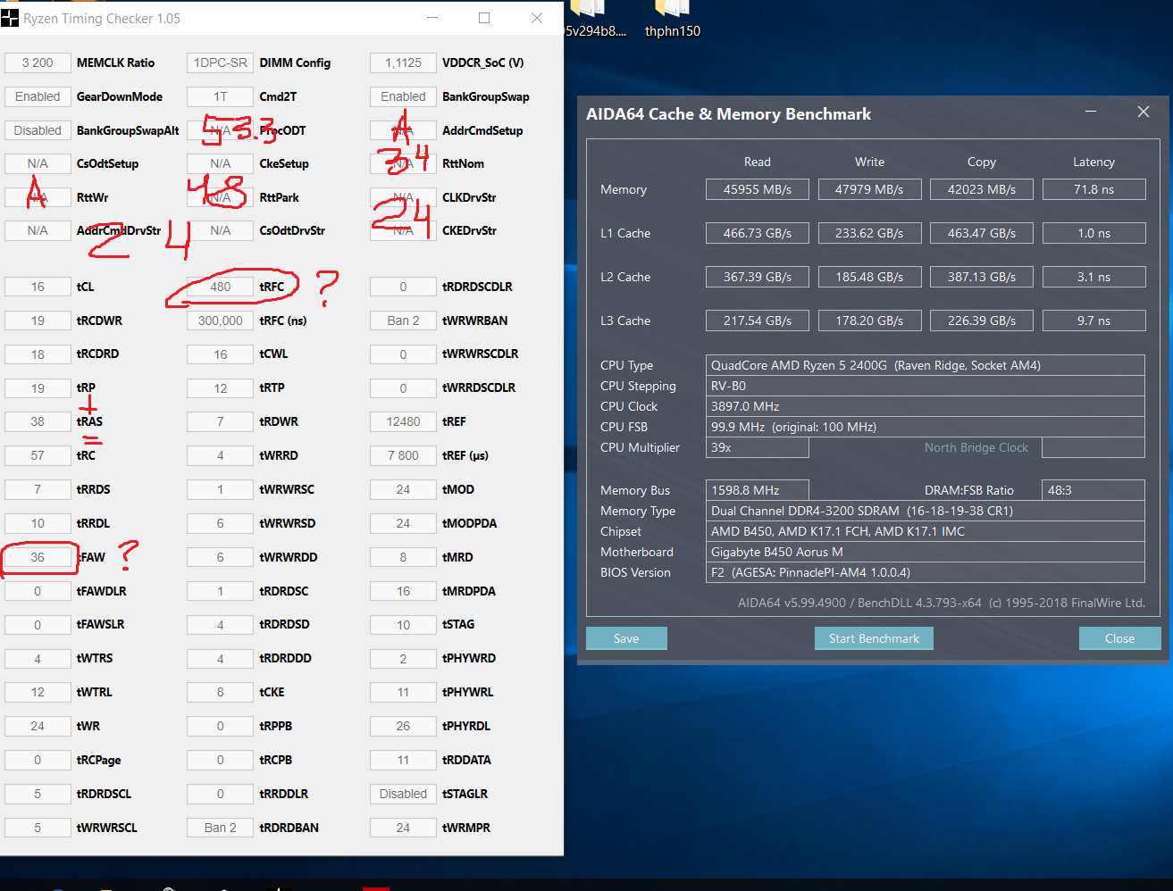Click the tCWL value field
Screen dimensions: 1173x891
(x=221, y=354)
